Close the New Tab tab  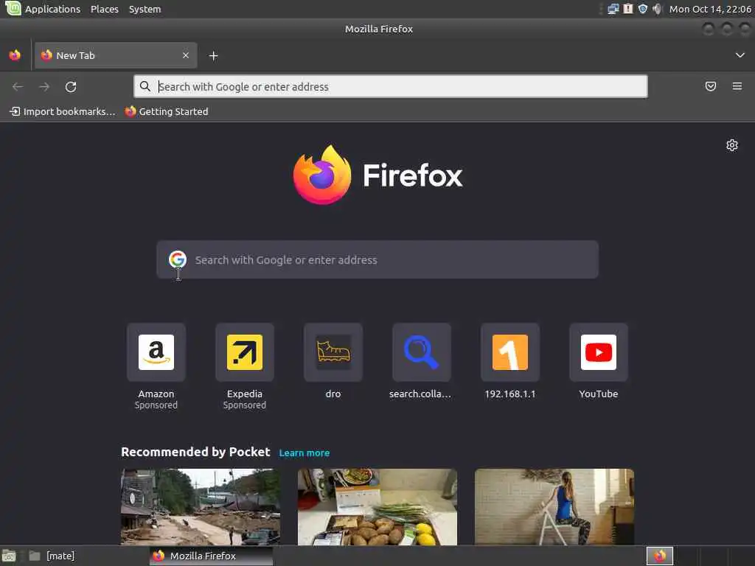tap(185, 55)
